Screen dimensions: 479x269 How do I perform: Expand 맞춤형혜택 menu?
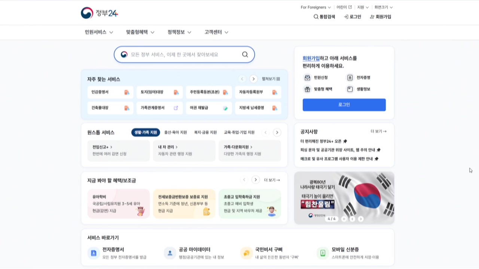(x=140, y=32)
